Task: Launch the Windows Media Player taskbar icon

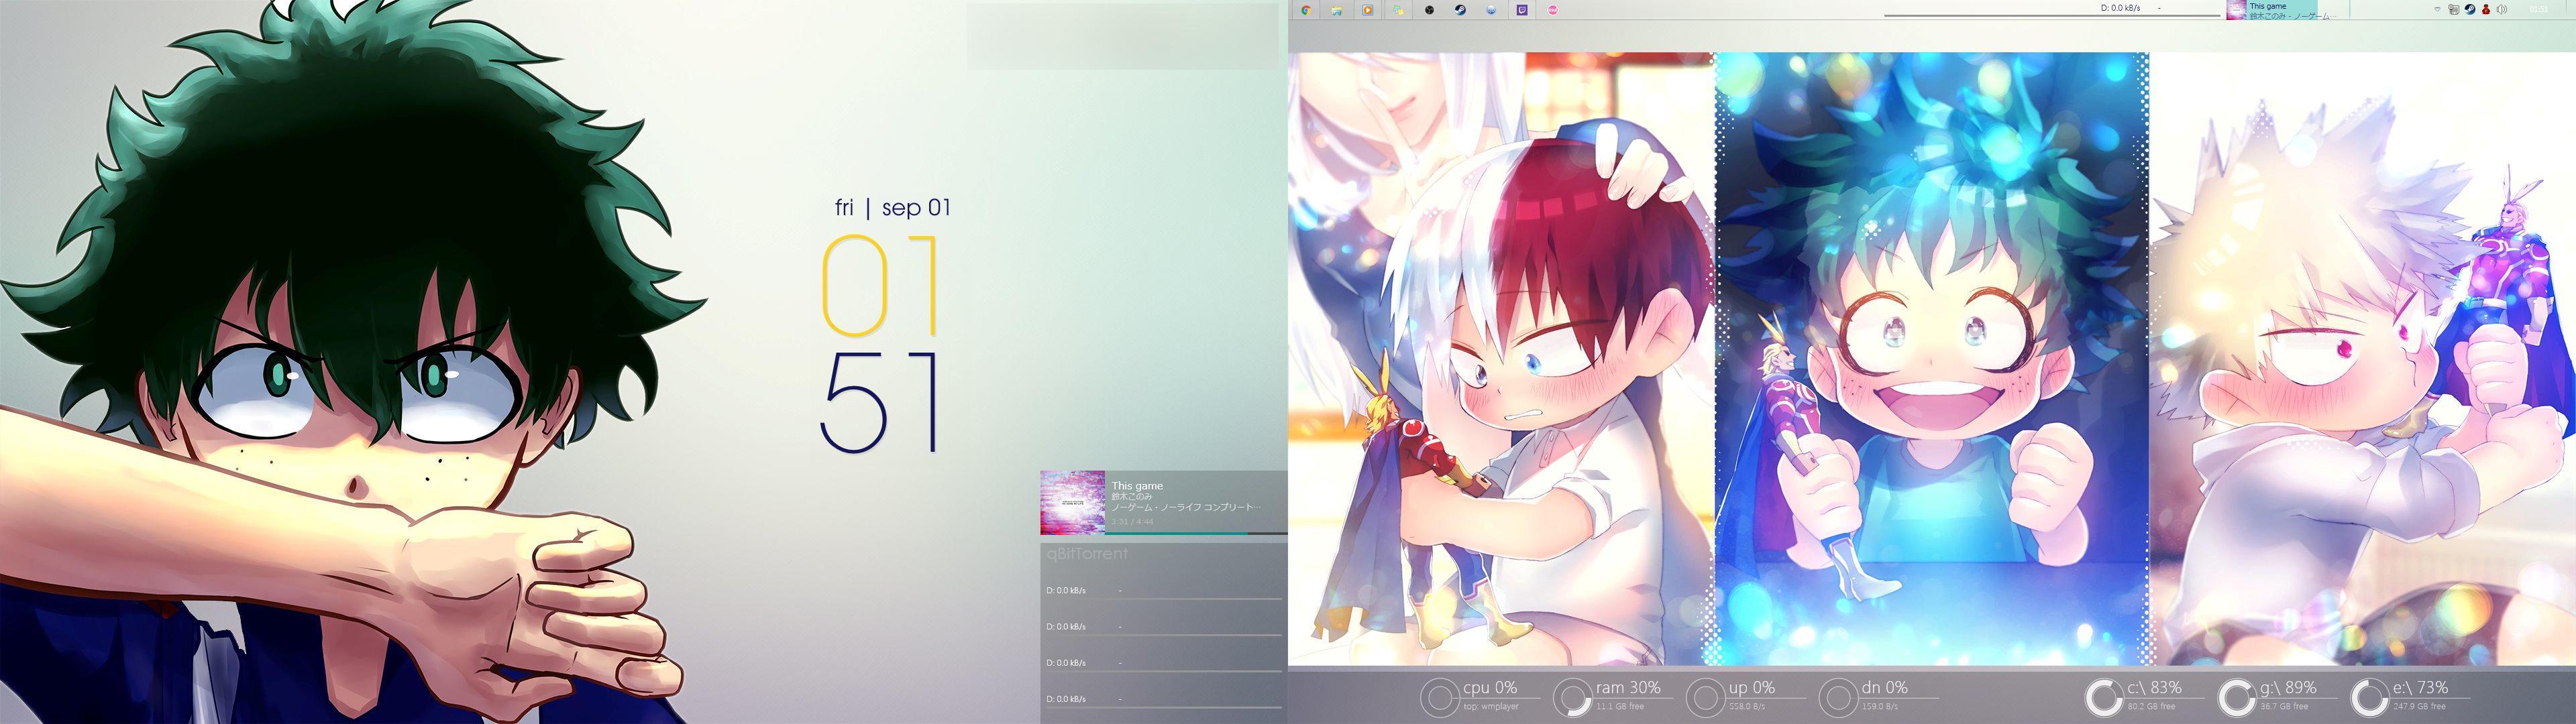Action: pyautogui.click(x=1368, y=10)
